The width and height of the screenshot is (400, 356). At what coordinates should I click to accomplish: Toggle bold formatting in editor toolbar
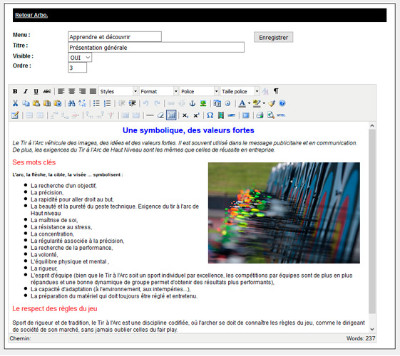(x=15, y=91)
